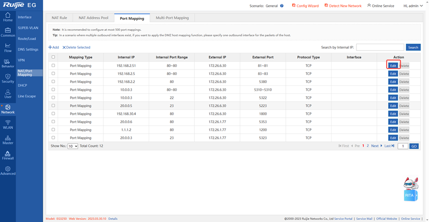Select checkbox for internal IP 1.1.1.2
Viewport: 429px width, 222px height.
[53, 130]
